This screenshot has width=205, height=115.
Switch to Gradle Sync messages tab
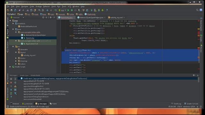24,75
